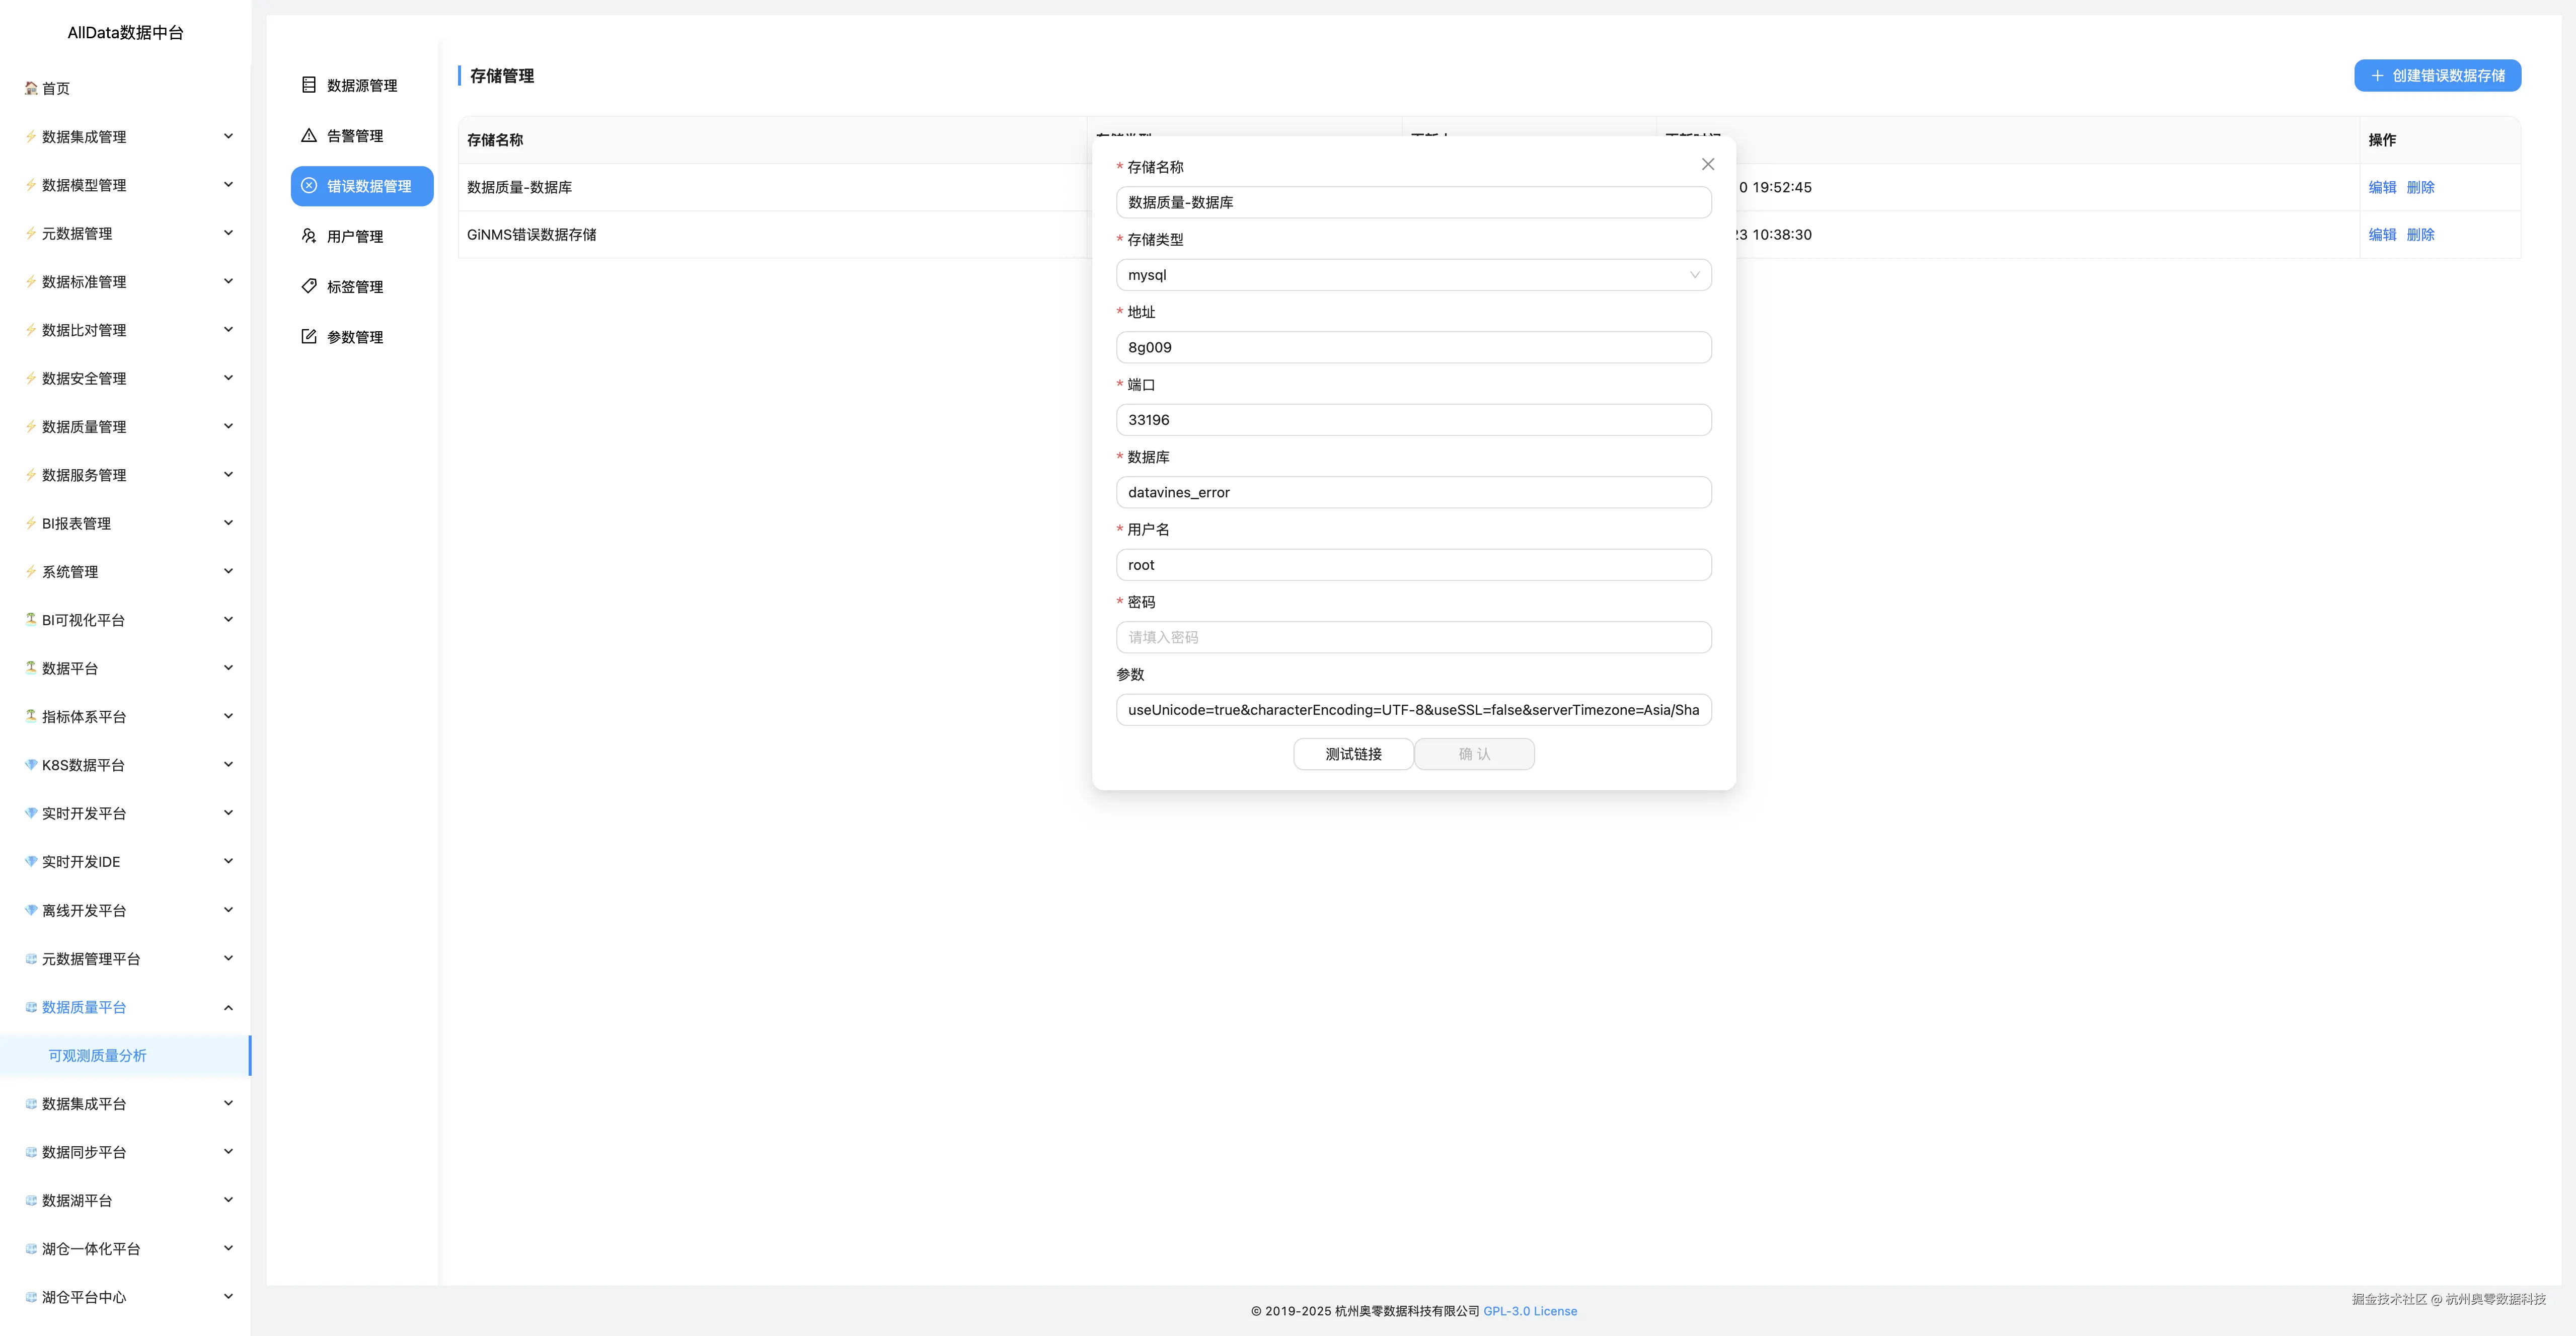Click into the 密码 input field
Screen dimensions: 2576x1336
[1413, 637]
